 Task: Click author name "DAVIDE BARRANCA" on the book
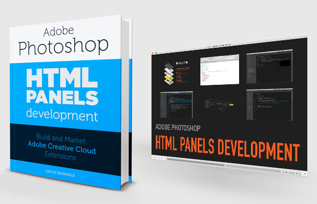point(60,173)
